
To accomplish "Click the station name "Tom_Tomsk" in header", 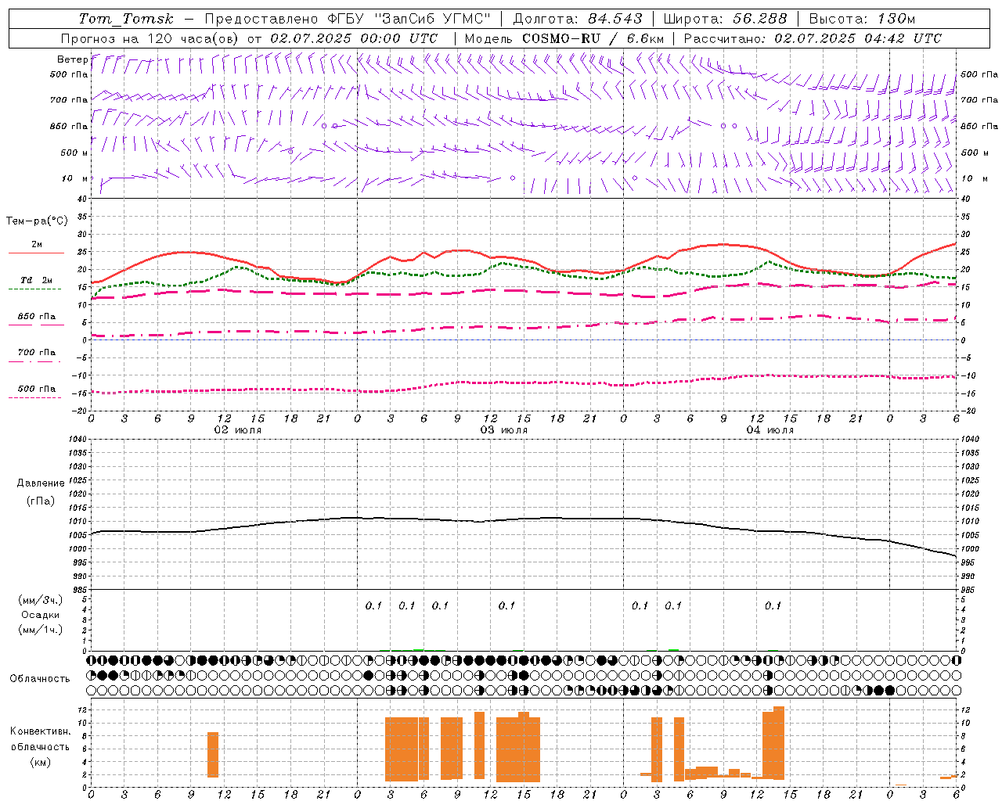I will [126, 19].
